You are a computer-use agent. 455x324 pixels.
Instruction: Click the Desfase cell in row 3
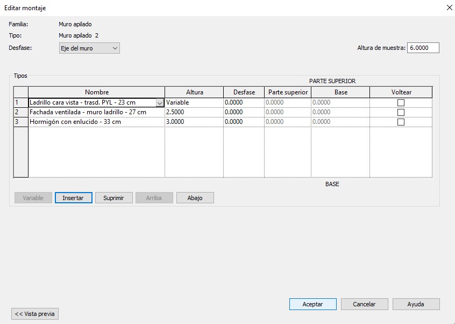point(244,122)
